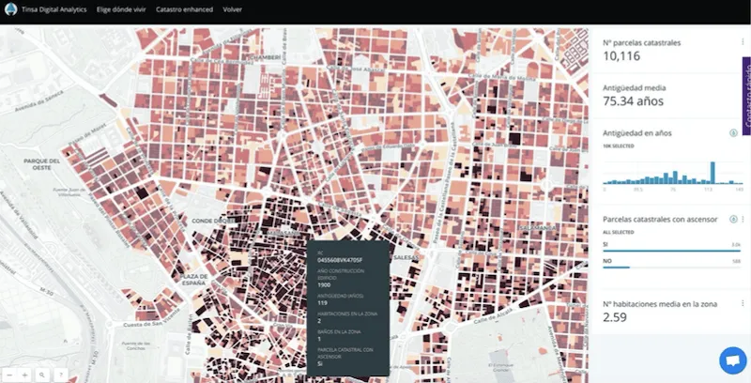Open the map help question mark
The width and height of the screenshot is (751, 383).
60,374
